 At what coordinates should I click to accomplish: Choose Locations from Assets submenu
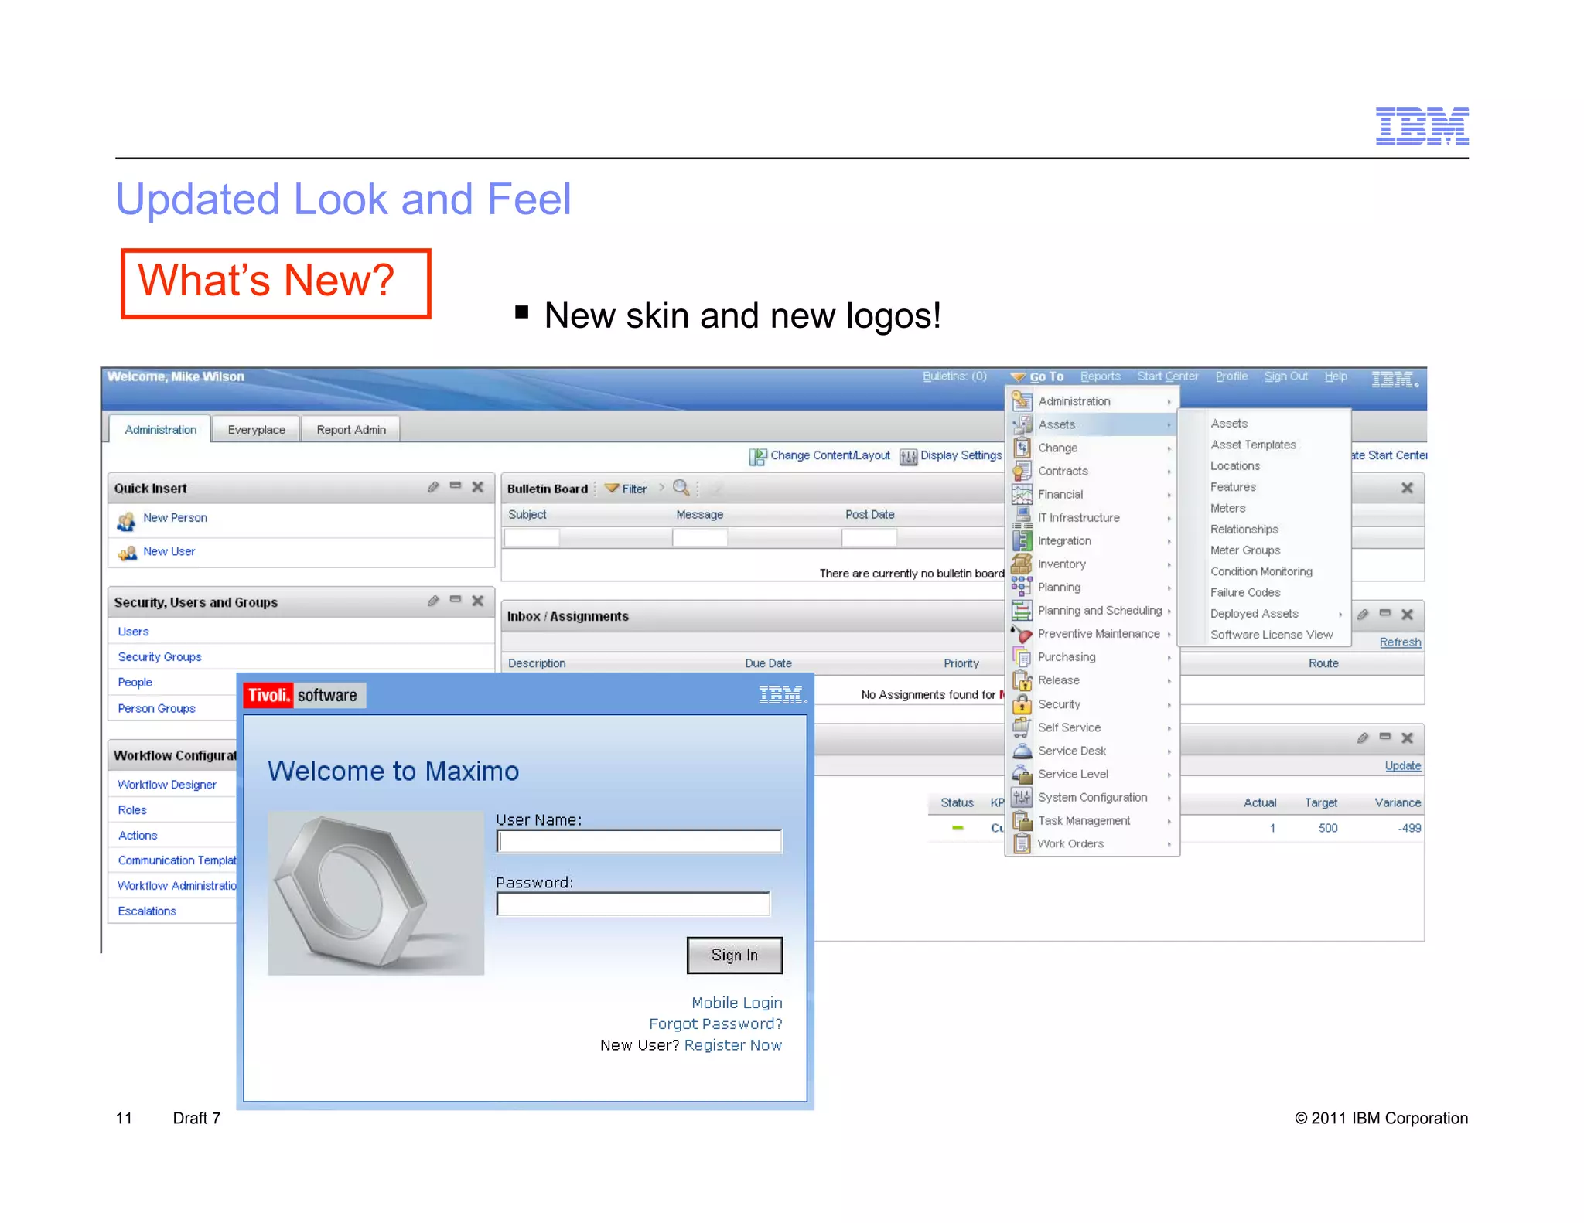[1235, 465]
